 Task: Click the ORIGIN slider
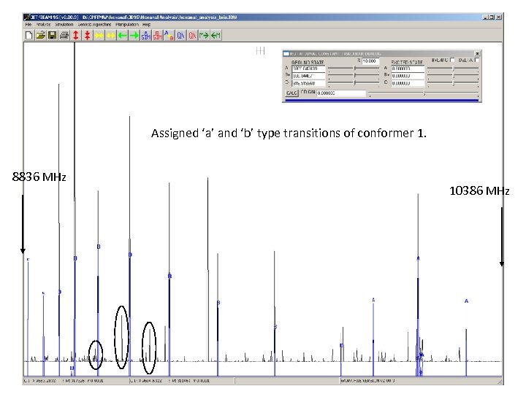(423, 93)
